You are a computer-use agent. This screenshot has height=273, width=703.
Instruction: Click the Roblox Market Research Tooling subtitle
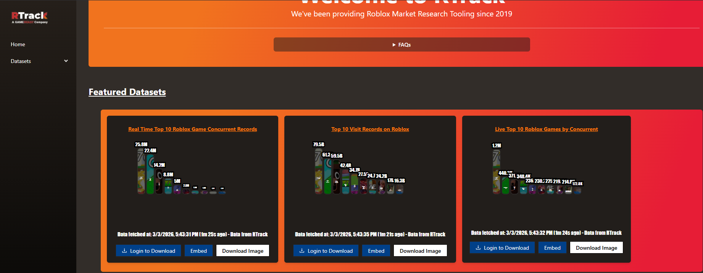coord(401,14)
